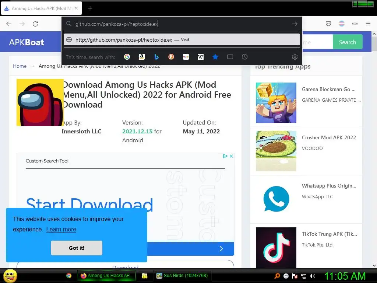Open the cookie Learn more link
Screen dimensions: 377x283
click(x=61, y=229)
